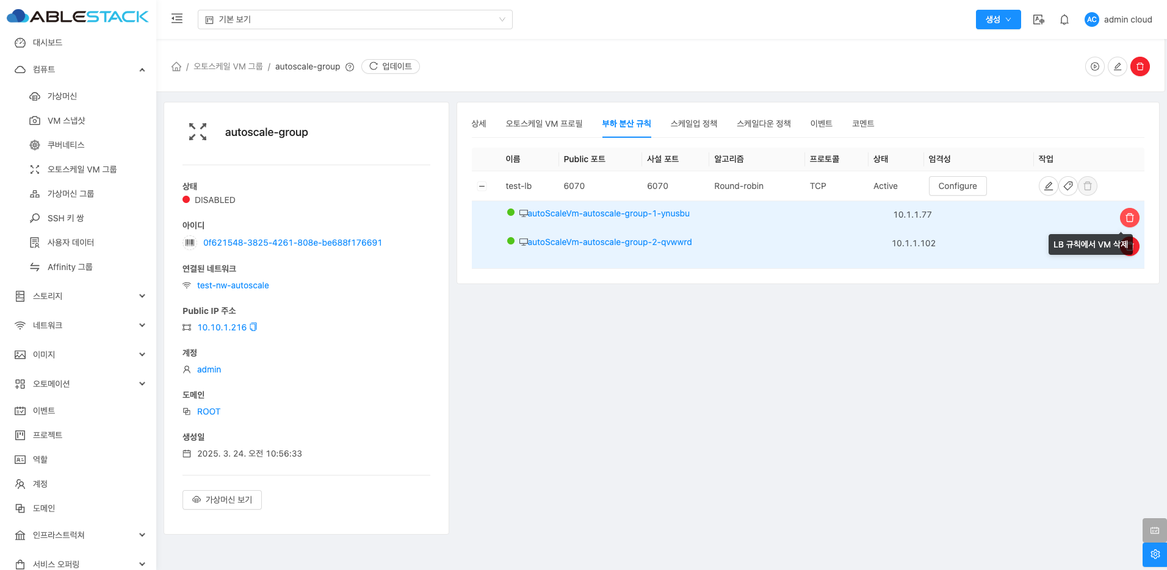Viewport: 1167px width, 570px height.
Task: Select 쿠버네티스 in the sidebar
Action: pyautogui.click(x=66, y=145)
